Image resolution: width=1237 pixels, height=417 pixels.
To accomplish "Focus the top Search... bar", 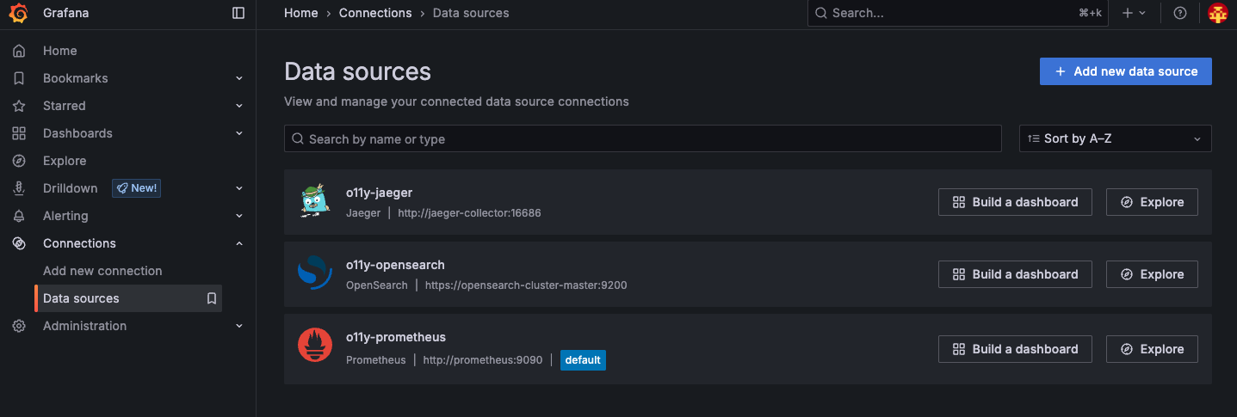I will click(958, 13).
